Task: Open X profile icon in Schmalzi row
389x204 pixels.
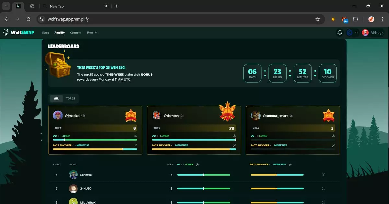Action: click(323, 175)
